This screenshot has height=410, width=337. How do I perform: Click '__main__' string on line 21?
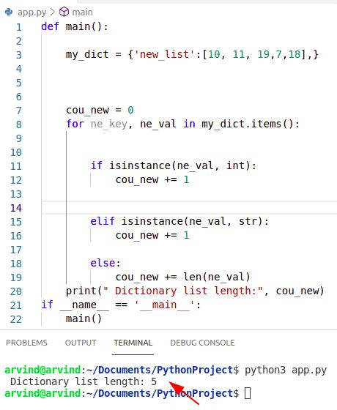tap(164, 305)
